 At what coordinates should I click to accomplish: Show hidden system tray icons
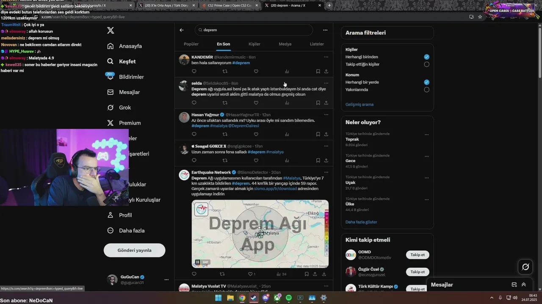(x=492, y=298)
